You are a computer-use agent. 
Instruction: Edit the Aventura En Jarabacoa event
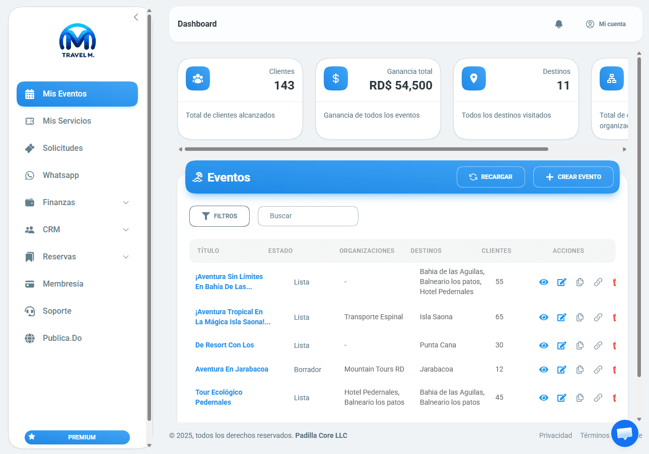[561, 370]
